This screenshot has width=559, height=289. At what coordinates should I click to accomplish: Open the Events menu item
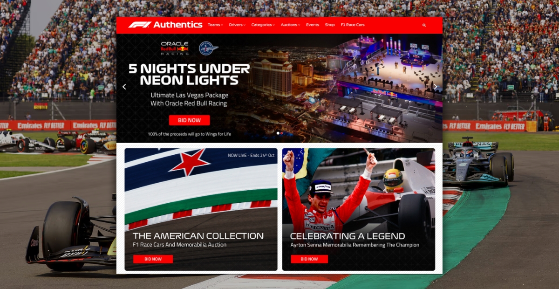coord(313,25)
